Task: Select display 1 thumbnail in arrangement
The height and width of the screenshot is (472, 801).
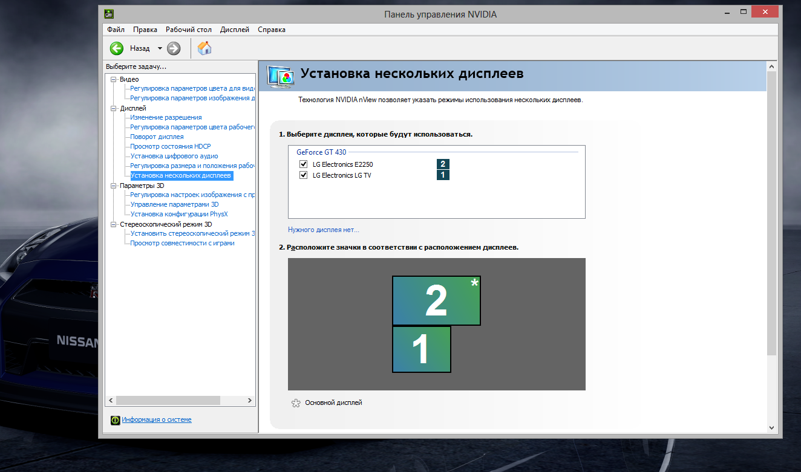Action: 421,349
